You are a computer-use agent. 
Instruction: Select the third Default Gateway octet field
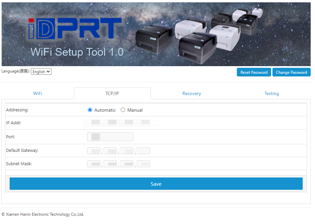point(127,151)
